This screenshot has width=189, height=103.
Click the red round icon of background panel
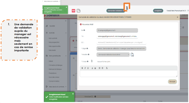(x=73, y=41)
